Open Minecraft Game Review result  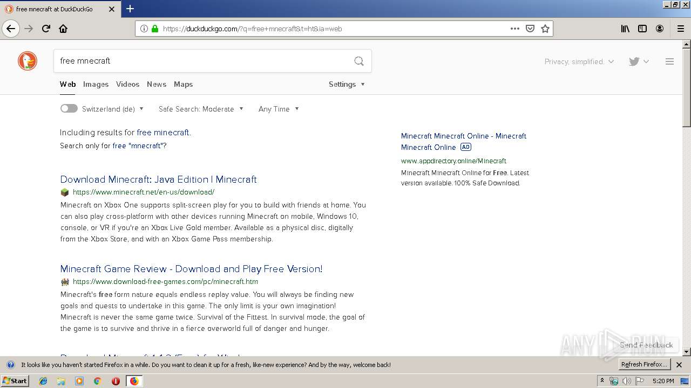tap(191, 269)
